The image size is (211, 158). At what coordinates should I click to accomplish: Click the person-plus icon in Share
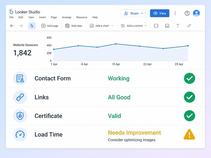pos(126,13)
